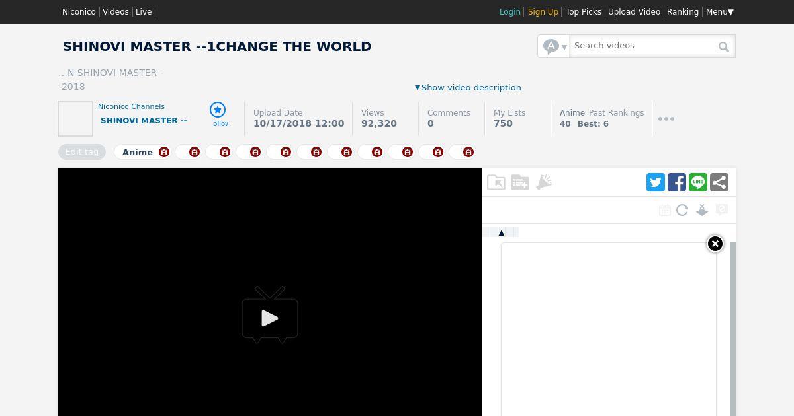The image size is (794, 416).
Task: Open Videos in the top bar
Action: tap(116, 12)
